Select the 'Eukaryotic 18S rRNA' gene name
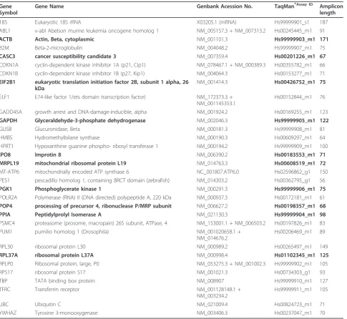Viewport: 347px width, 319px height. (58, 22)
